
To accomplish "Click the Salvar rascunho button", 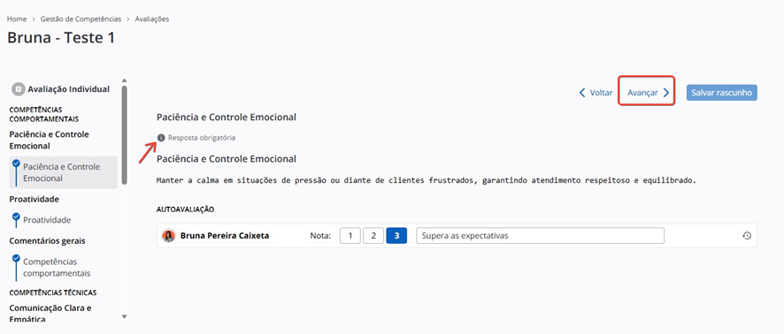I will coord(721,93).
